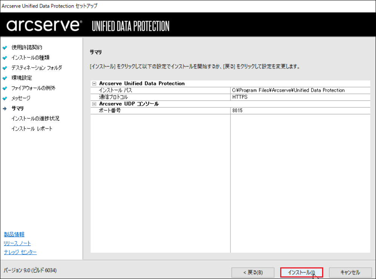Click the window title Arcserve Unified Data Protection セットアップ
Screen dimensions: 376x279
click(x=49, y=6)
